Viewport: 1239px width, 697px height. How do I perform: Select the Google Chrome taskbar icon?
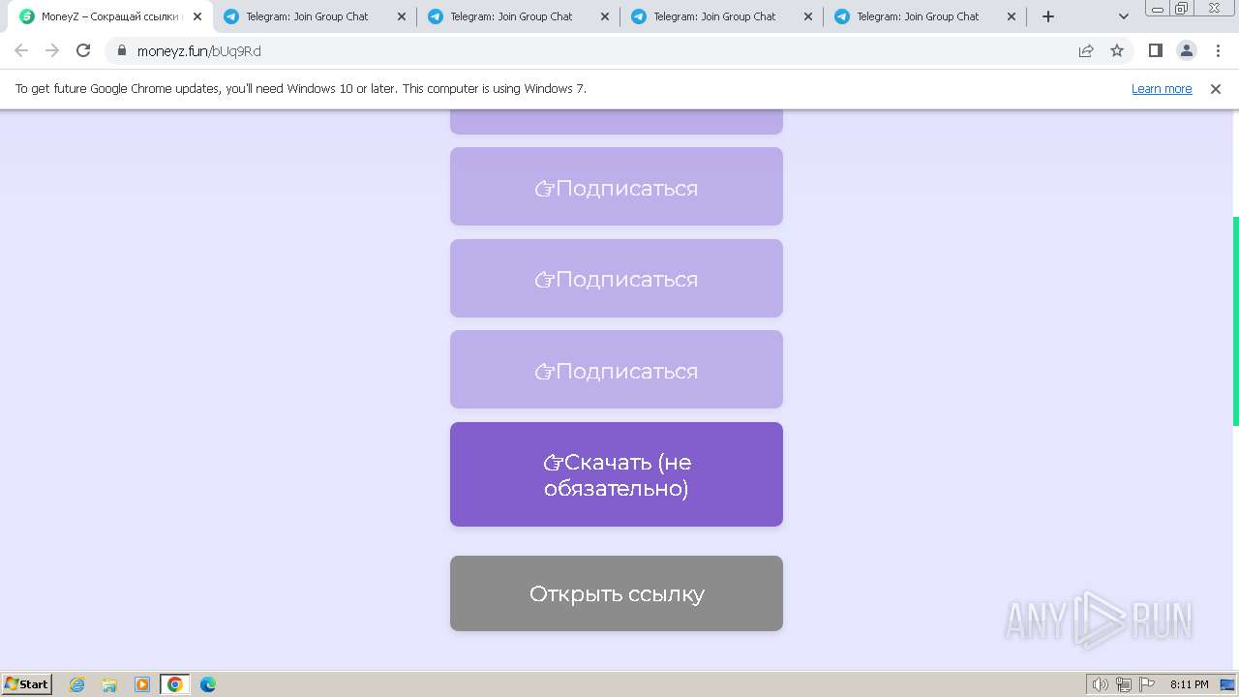pyautogui.click(x=175, y=683)
